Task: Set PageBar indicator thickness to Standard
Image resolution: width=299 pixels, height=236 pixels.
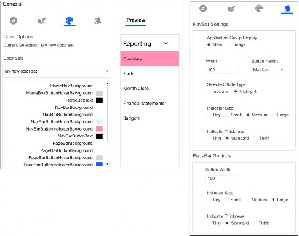Action: [x=227, y=223]
